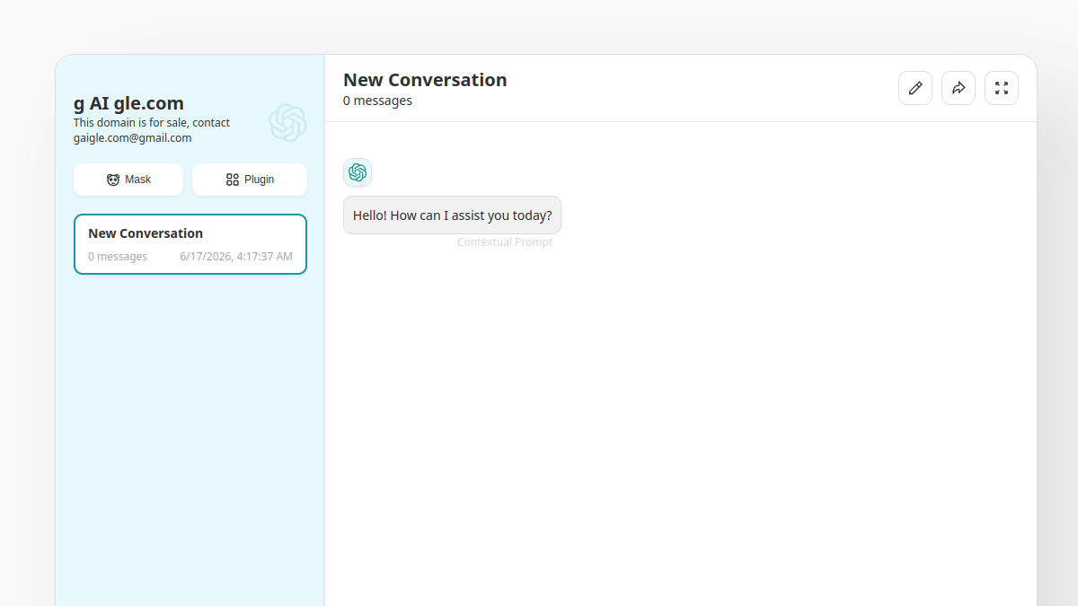Click the assistant avatar above the greeting

[x=358, y=172]
